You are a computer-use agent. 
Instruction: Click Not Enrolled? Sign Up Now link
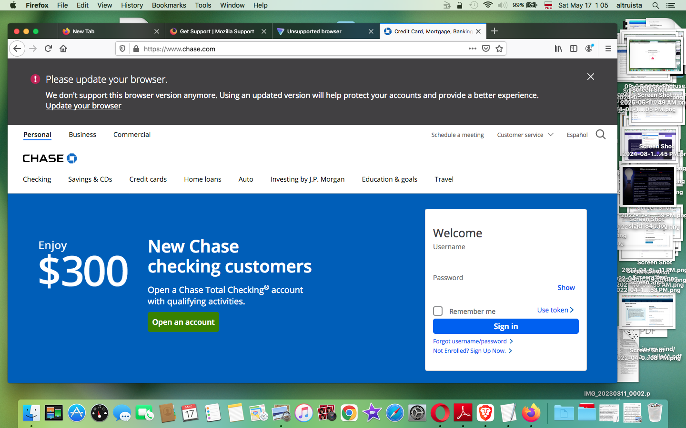coord(473,350)
